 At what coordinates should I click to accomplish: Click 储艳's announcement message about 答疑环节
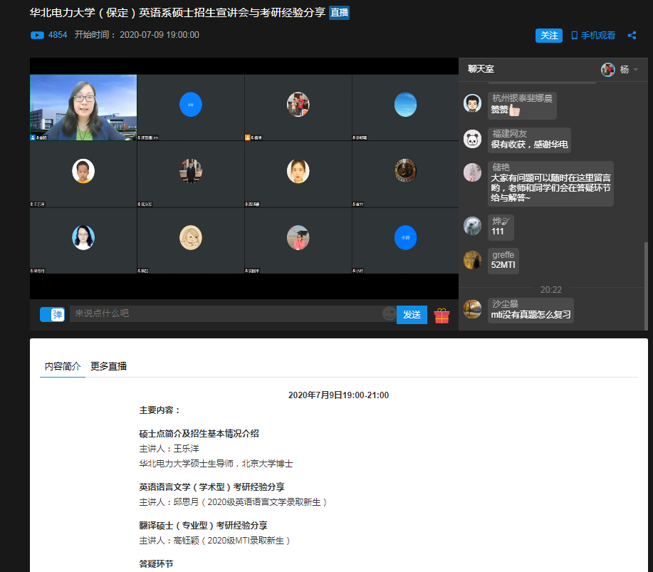point(550,188)
